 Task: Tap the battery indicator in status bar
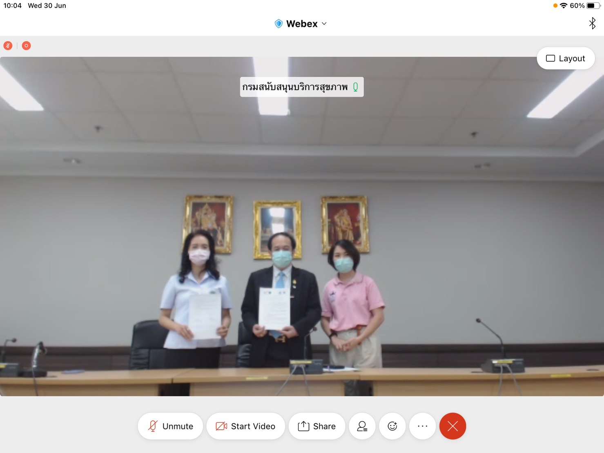coord(593,6)
